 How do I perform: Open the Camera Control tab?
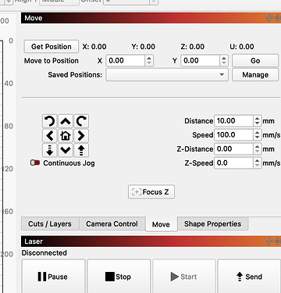[x=112, y=223]
